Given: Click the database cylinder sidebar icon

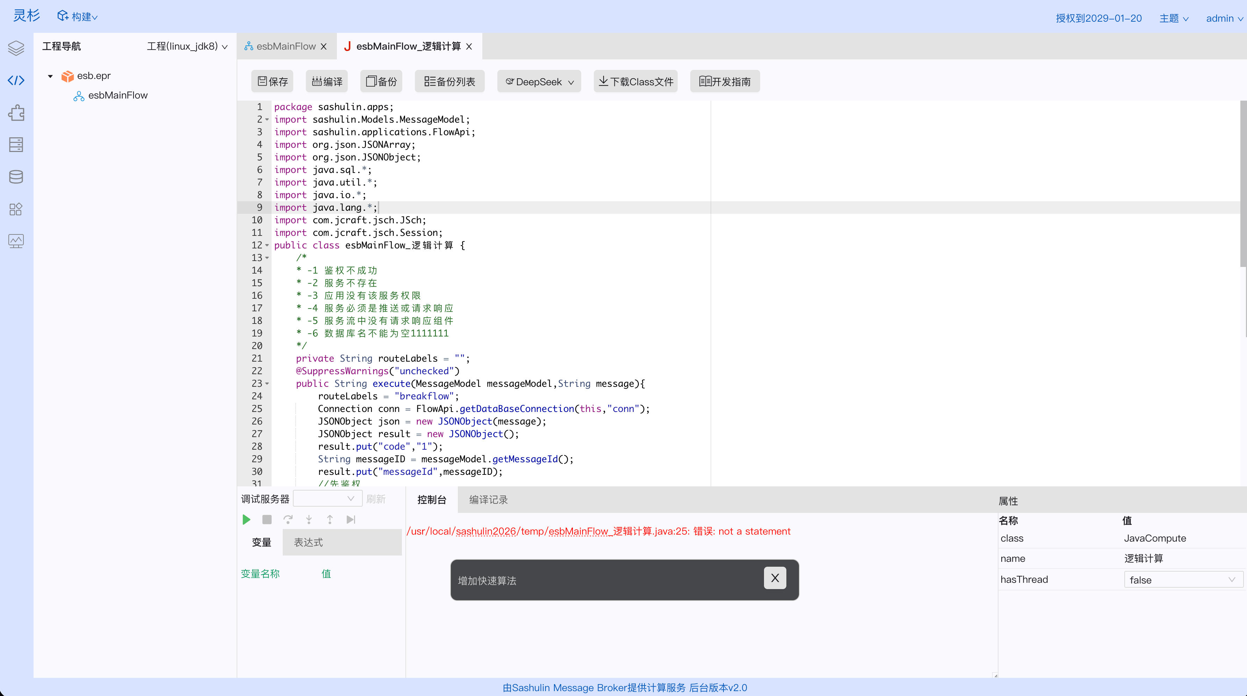Looking at the screenshot, I should pos(16,177).
